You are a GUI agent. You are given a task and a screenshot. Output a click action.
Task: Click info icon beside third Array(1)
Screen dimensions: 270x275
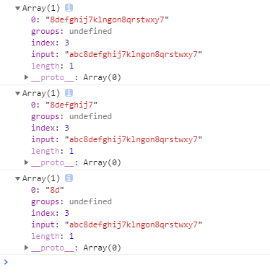point(69,178)
